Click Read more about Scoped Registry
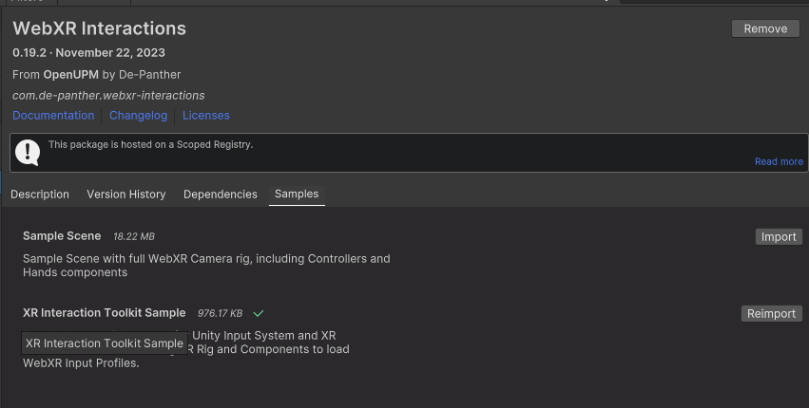 779,161
